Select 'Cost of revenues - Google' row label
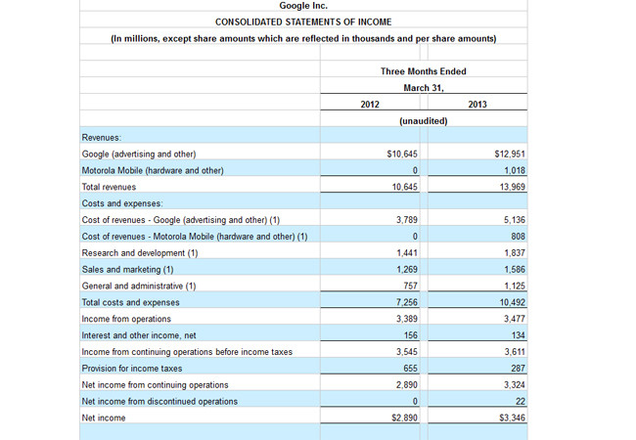 coord(180,220)
